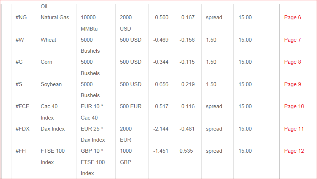The height and width of the screenshot is (179, 317).
Task: Open the Page 6 link for Natural Gas
Action: tap(292, 17)
